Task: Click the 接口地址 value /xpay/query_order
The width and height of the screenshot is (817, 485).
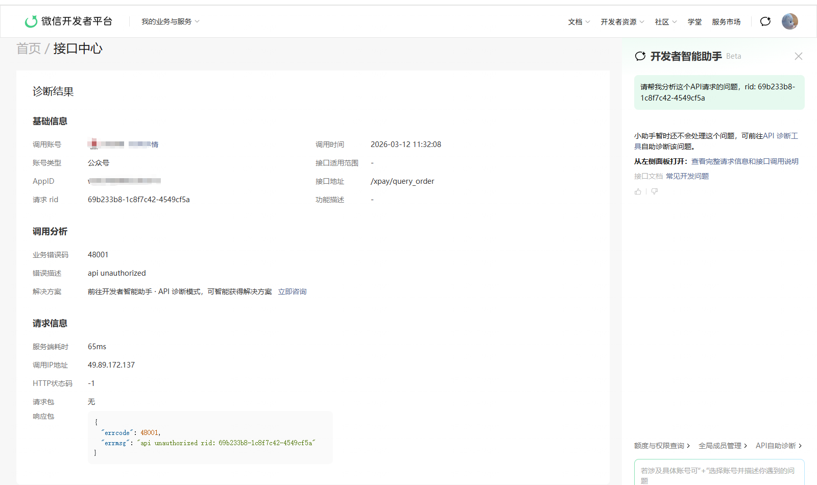Action: coord(402,181)
